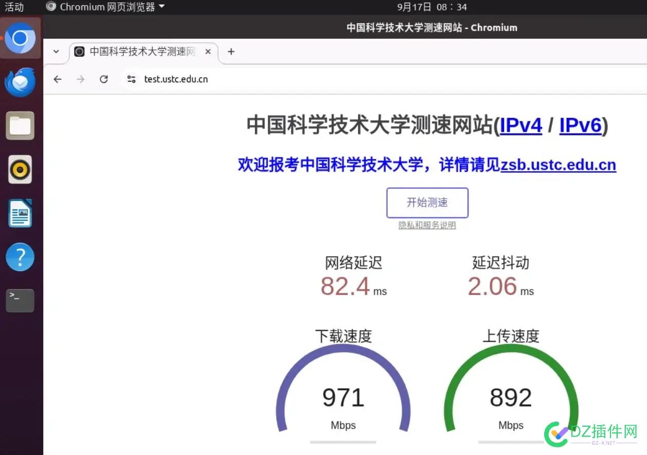Open the zsb.ustc.edu.cn link

pos(558,165)
